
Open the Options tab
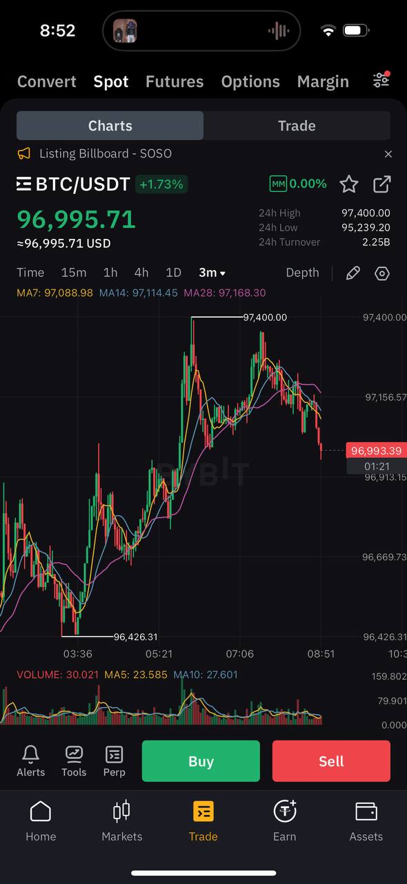click(x=250, y=81)
